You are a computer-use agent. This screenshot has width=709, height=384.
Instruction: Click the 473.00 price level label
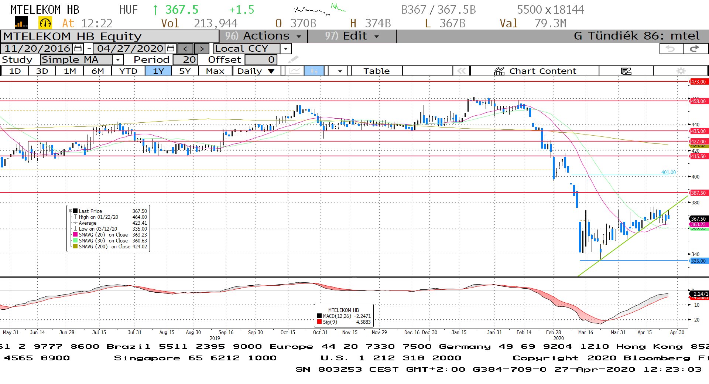pos(698,82)
